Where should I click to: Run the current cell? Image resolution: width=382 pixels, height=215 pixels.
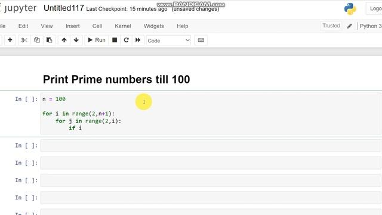[97, 40]
